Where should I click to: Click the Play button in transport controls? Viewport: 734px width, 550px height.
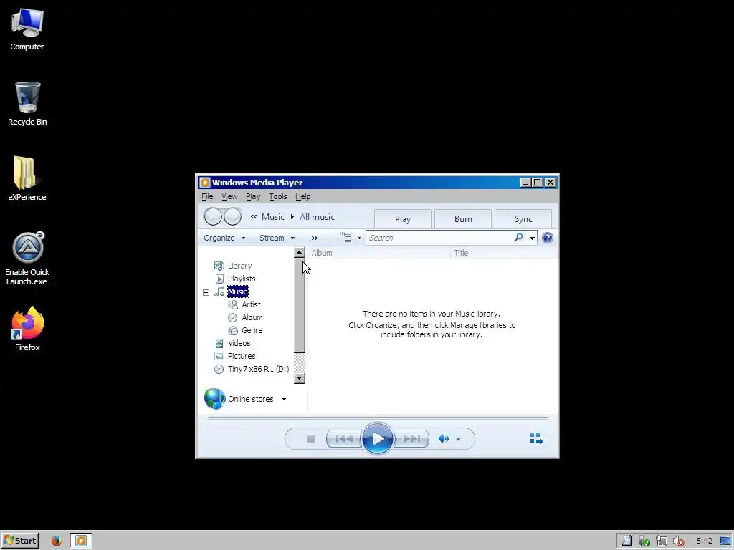[x=377, y=438]
